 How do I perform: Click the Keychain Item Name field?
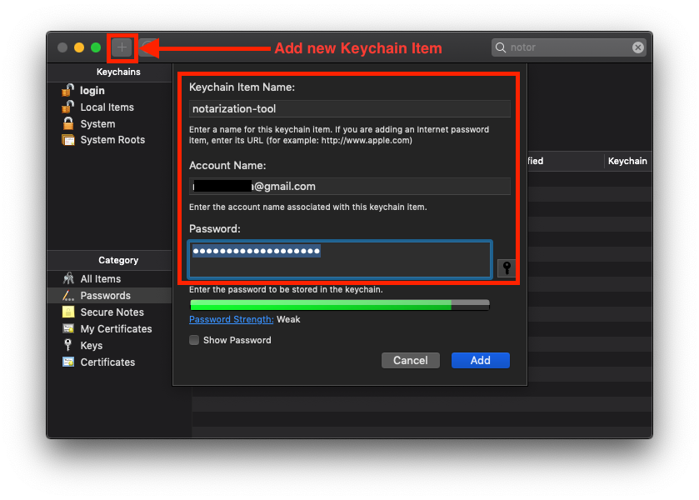click(349, 108)
